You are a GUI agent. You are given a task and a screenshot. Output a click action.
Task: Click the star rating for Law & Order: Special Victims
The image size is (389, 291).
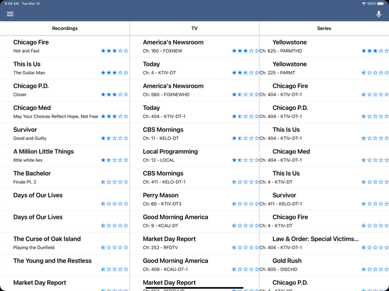[x=375, y=247]
